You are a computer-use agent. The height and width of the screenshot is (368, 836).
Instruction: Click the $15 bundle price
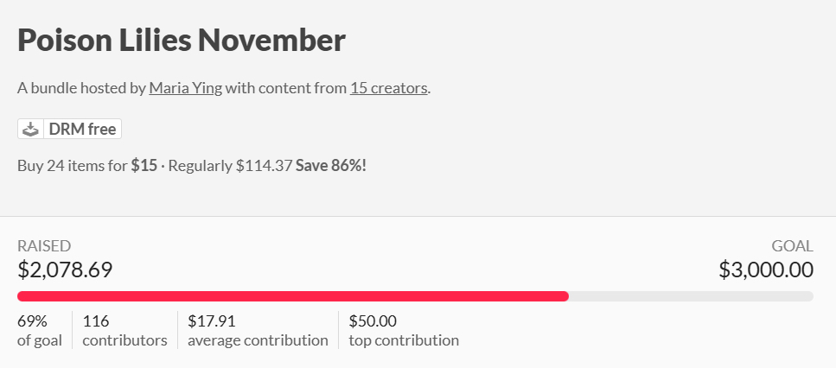click(x=144, y=165)
